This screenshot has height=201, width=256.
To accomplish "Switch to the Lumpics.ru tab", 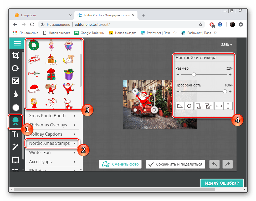I will 43,15.
